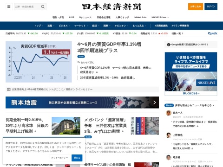Open 円を押し下げる「協調介入のジレンマ」 article
The width and height of the screenshot is (223, 167).
coord(193,146)
